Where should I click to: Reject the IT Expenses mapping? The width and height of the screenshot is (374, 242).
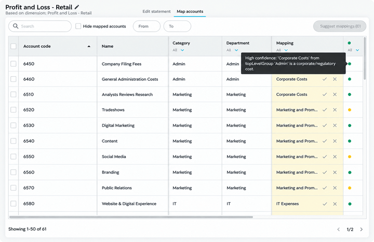335,204
